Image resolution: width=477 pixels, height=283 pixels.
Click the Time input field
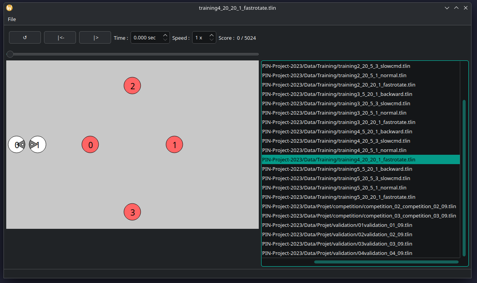[x=145, y=38]
